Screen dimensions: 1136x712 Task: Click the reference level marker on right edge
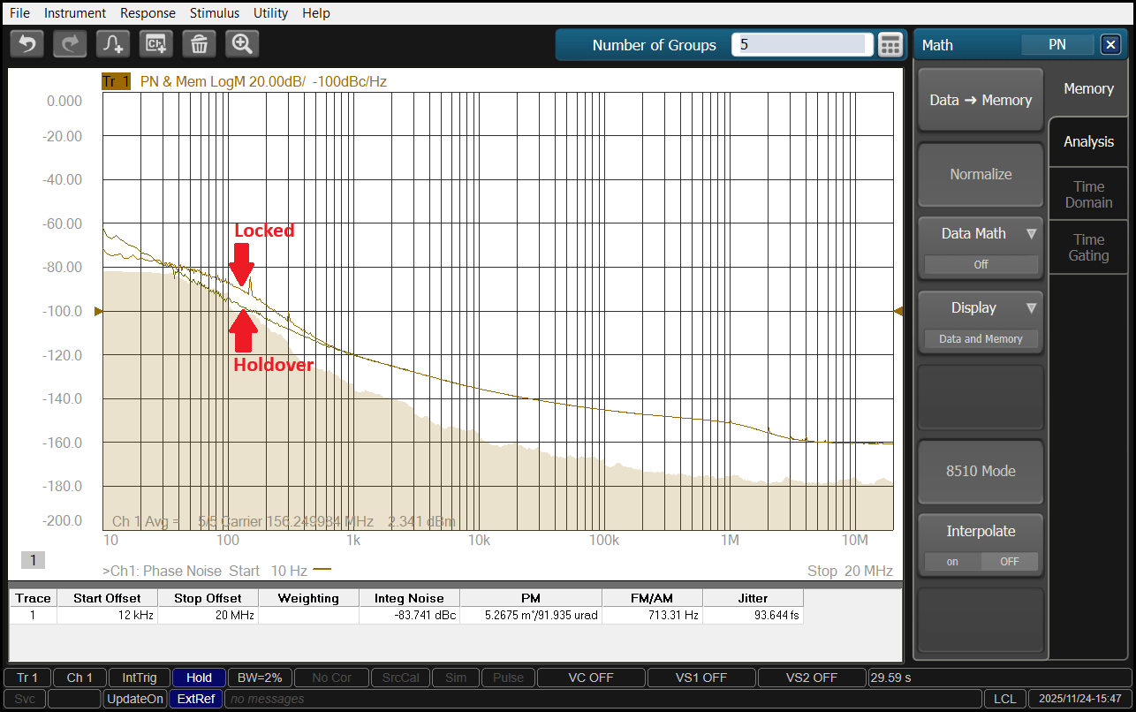[x=898, y=311]
